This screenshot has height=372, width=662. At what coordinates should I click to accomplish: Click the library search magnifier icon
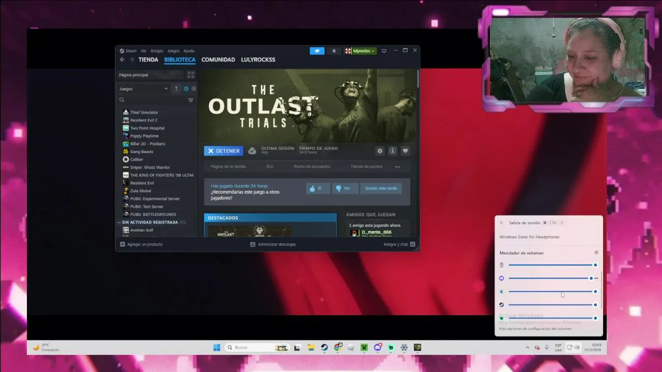tap(122, 100)
